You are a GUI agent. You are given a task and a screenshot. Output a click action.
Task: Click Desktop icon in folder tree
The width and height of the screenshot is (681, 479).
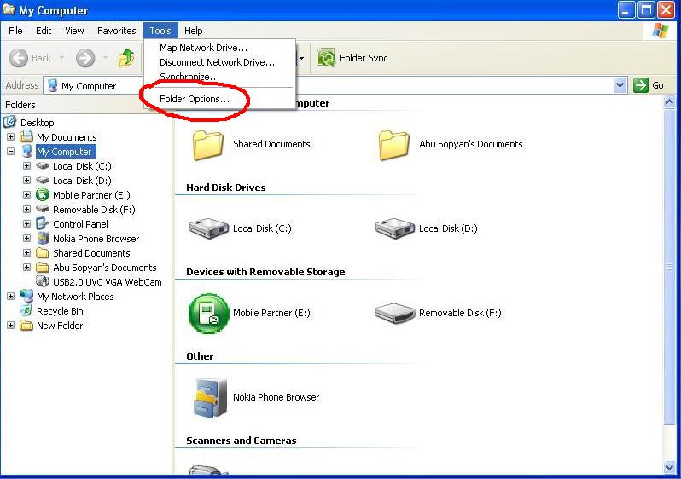[10, 123]
